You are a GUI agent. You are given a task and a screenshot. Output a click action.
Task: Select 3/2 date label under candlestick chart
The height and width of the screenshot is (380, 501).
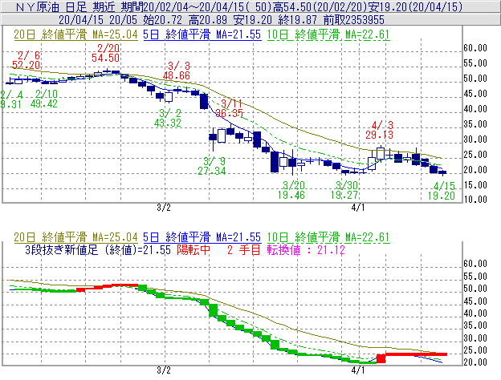pyautogui.click(x=164, y=208)
